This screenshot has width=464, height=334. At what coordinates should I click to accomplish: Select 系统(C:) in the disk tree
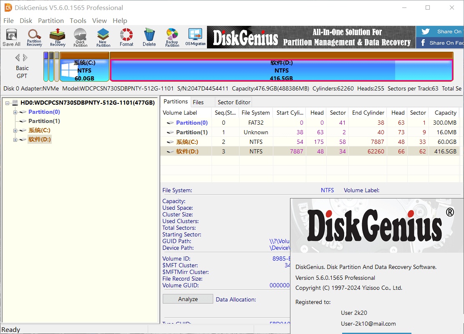39,130
